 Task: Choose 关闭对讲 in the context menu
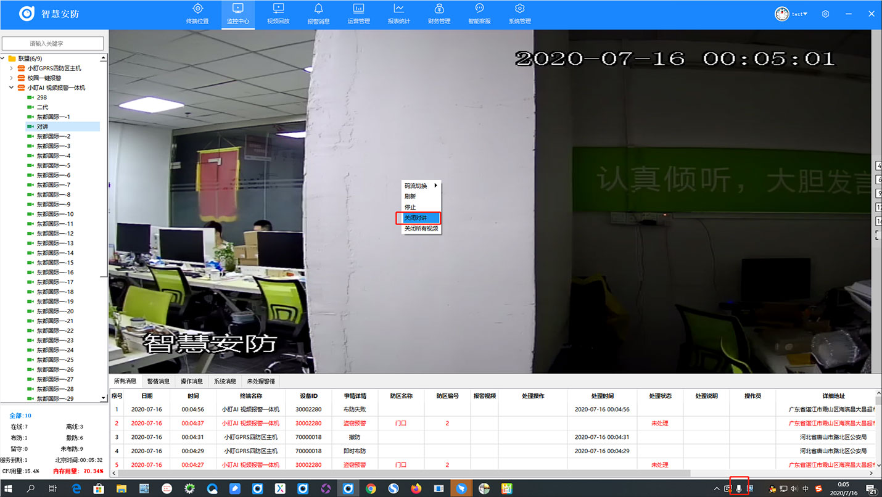pos(416,218)
